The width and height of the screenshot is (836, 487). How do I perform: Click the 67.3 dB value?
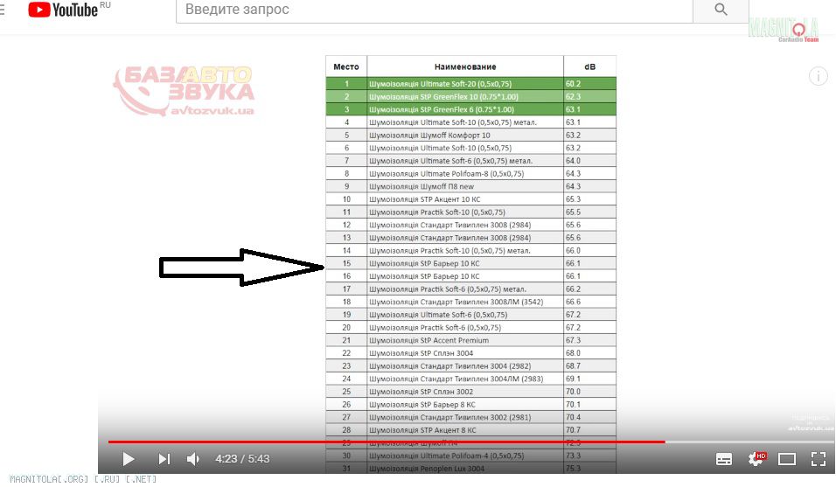pyautogui.click(x=573, y=340)
